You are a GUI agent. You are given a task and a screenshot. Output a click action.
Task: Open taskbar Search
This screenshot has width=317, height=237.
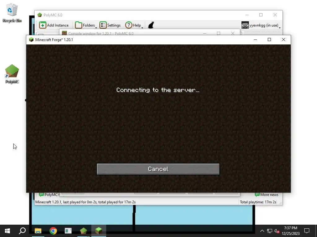[22, 231]
